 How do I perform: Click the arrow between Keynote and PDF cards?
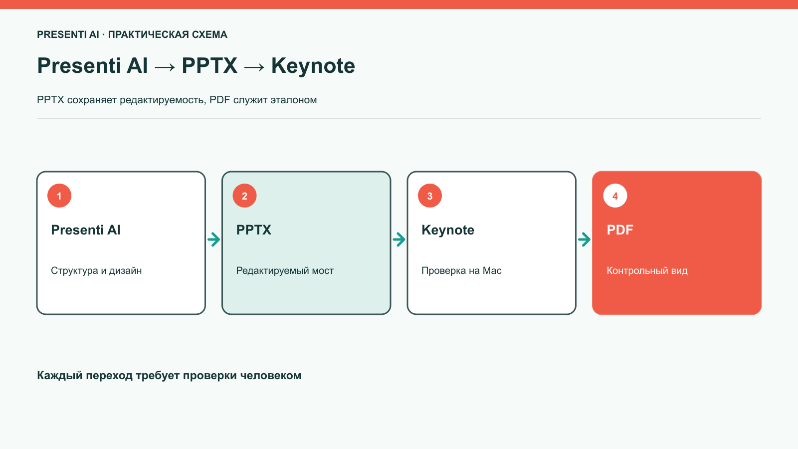point(584,239)
